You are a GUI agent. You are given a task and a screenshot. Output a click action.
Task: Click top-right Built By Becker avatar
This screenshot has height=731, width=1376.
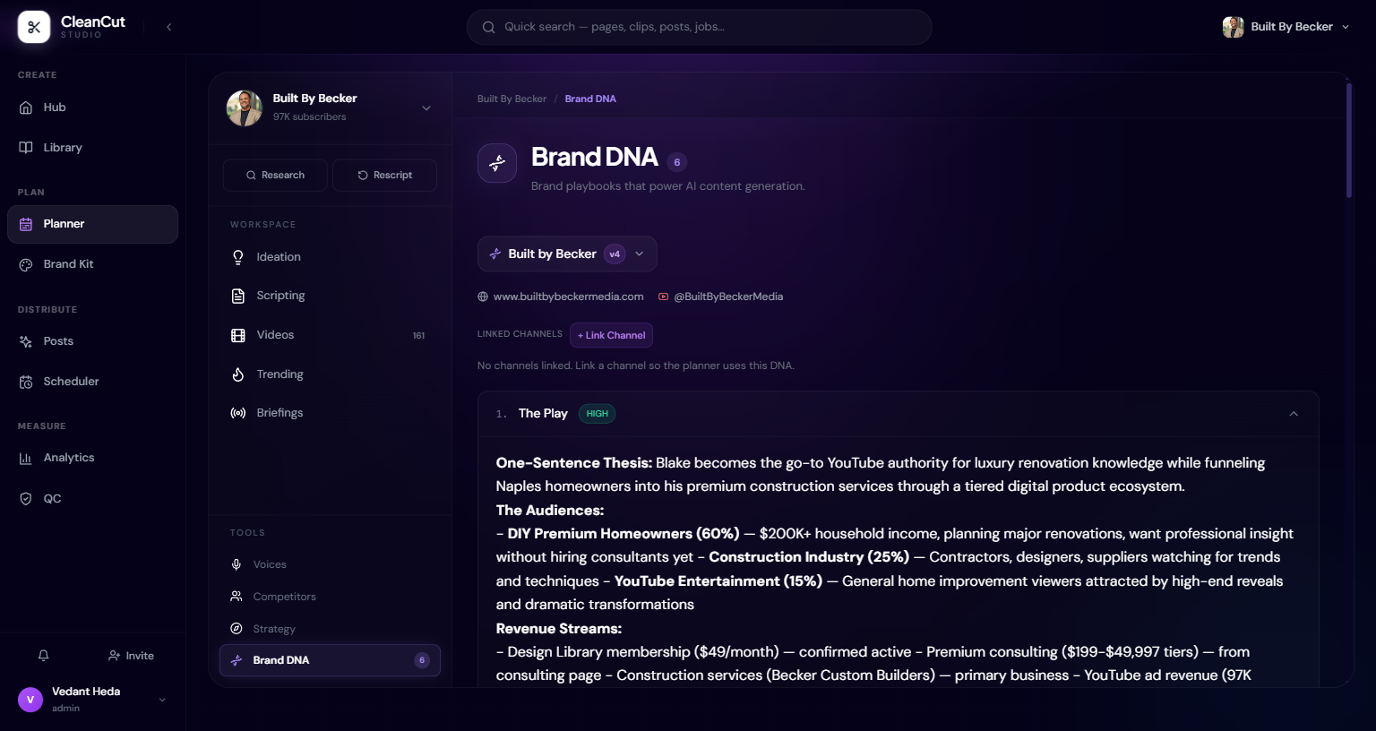[1234, 27]
